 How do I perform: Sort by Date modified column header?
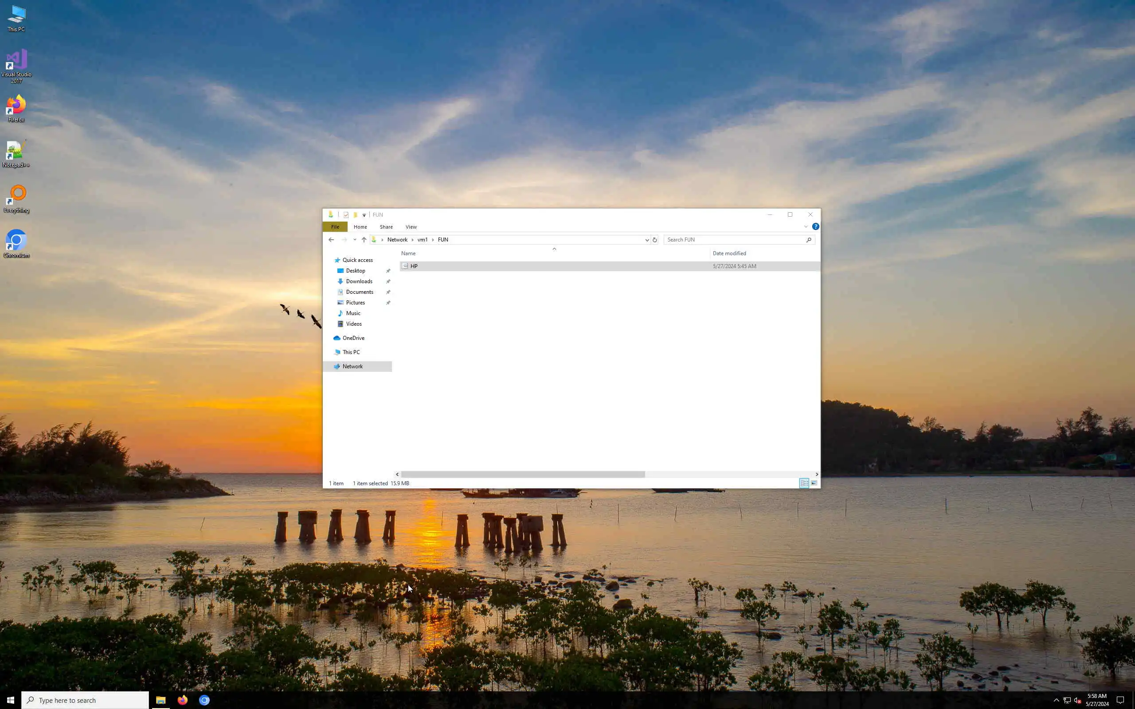pos(729,253)
